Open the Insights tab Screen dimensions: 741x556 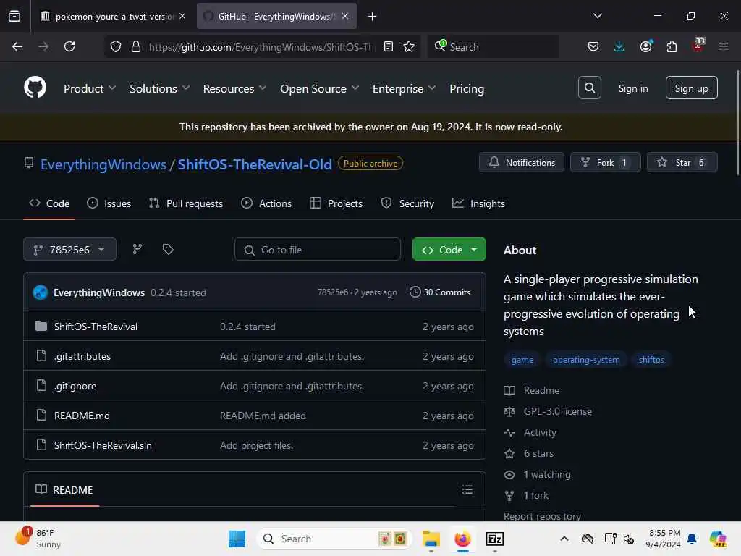(x=479, y=203)
